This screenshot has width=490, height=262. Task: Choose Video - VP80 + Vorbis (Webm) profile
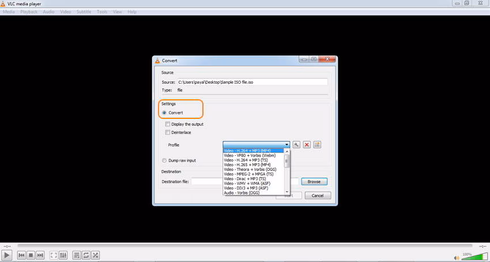coord(254,155)
